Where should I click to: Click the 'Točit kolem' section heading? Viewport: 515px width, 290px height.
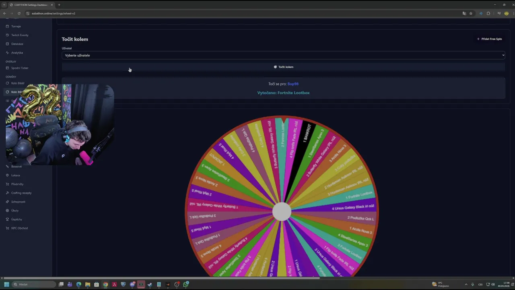pos(75,39)
